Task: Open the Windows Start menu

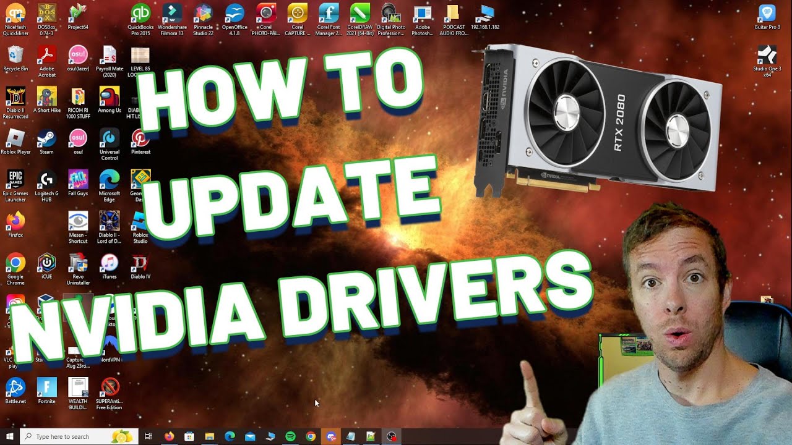Action: 9,436
